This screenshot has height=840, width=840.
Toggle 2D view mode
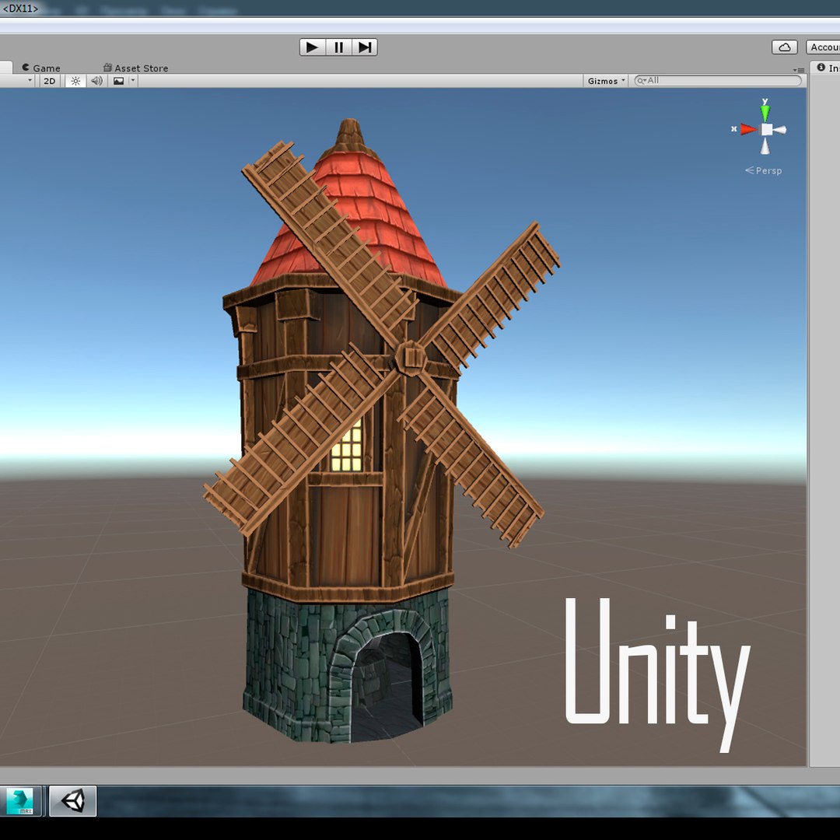pos(49,81)
